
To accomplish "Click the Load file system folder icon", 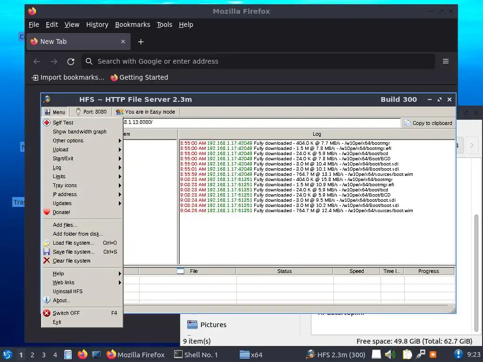I will [47, 243].
